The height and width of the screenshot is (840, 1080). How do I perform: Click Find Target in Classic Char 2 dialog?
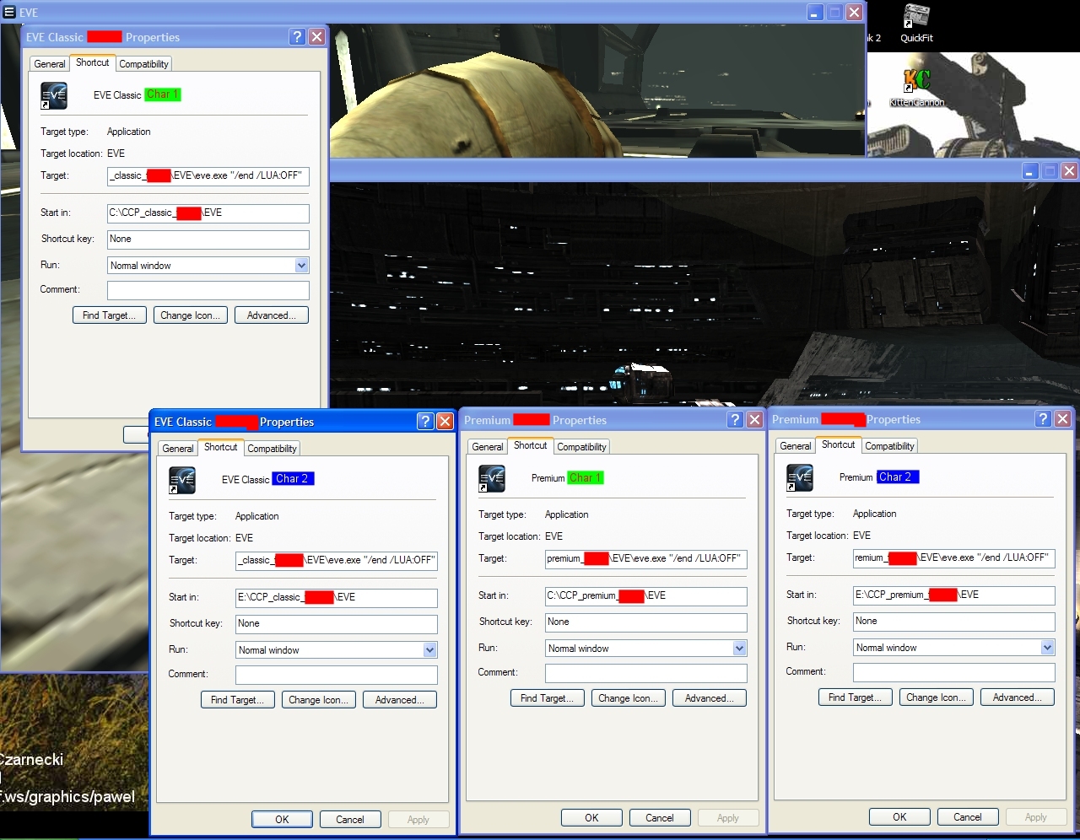coord(238,700)
